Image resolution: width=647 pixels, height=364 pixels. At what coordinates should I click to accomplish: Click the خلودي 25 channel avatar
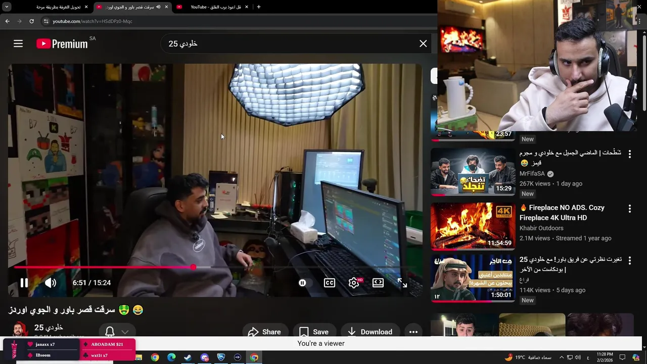20,330
